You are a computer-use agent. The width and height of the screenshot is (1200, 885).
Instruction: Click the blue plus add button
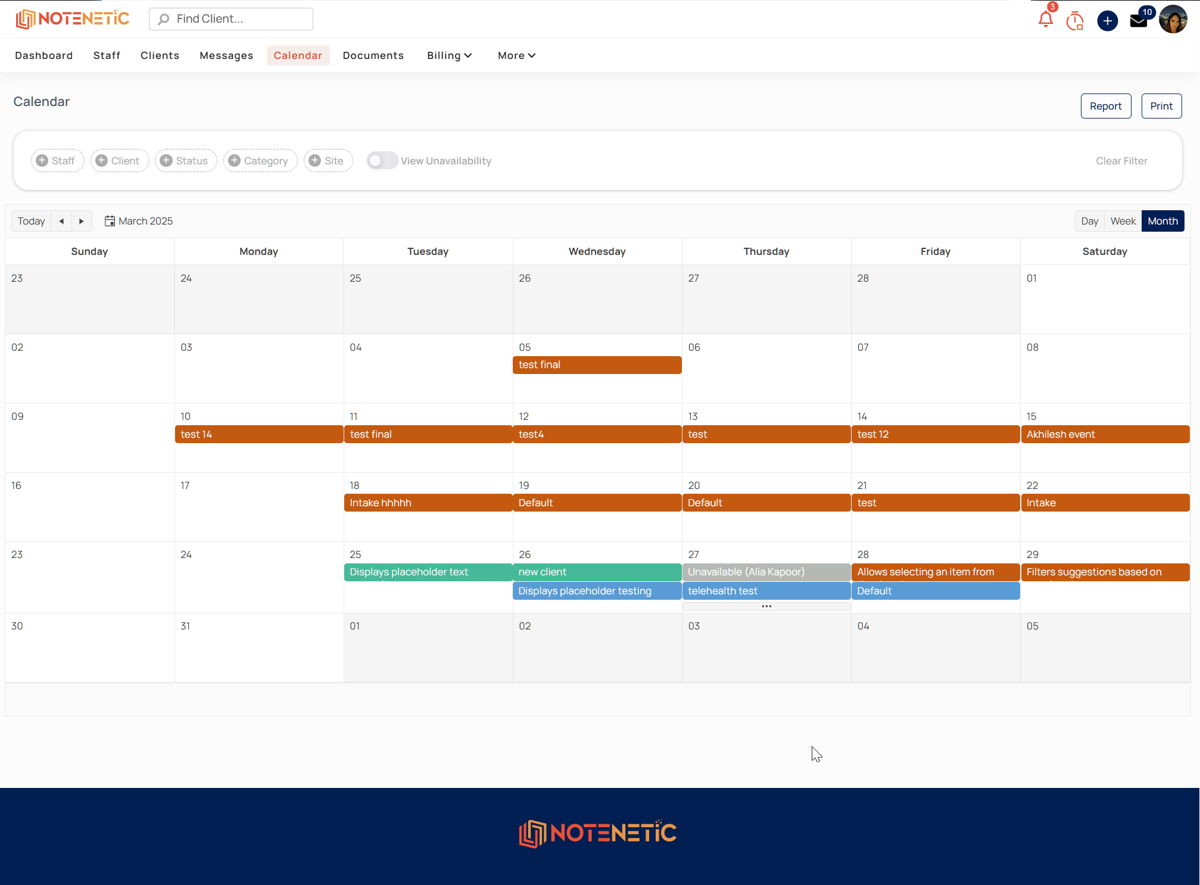point(1107,21)
